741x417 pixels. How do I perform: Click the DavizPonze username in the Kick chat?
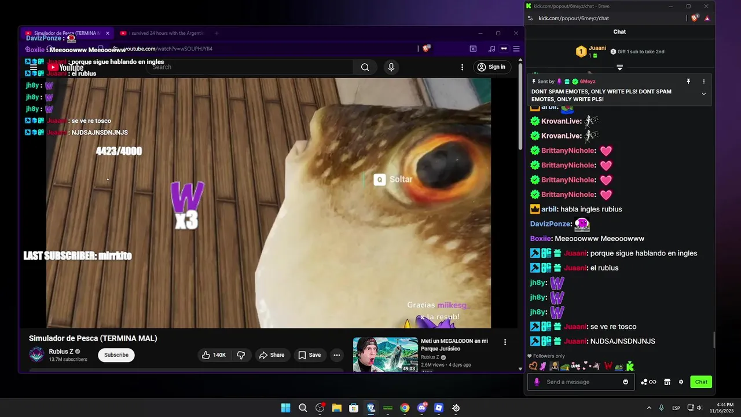click(x=551, y=224)
